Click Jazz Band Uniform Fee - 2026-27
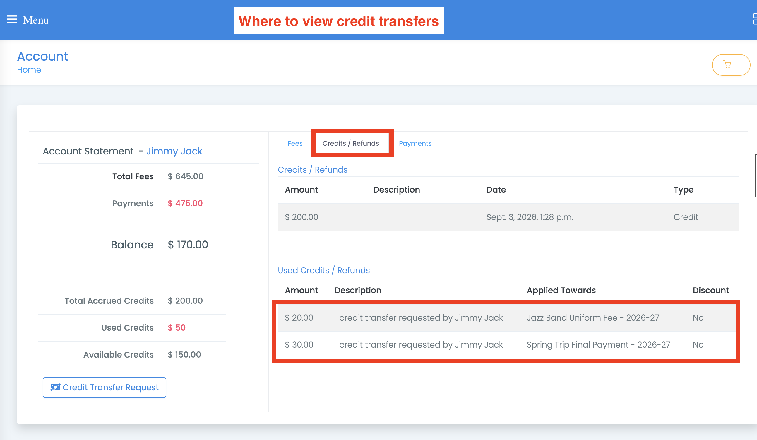Image resolution: width=757 pixels, height=440 pixels. (x=593, y=317)
